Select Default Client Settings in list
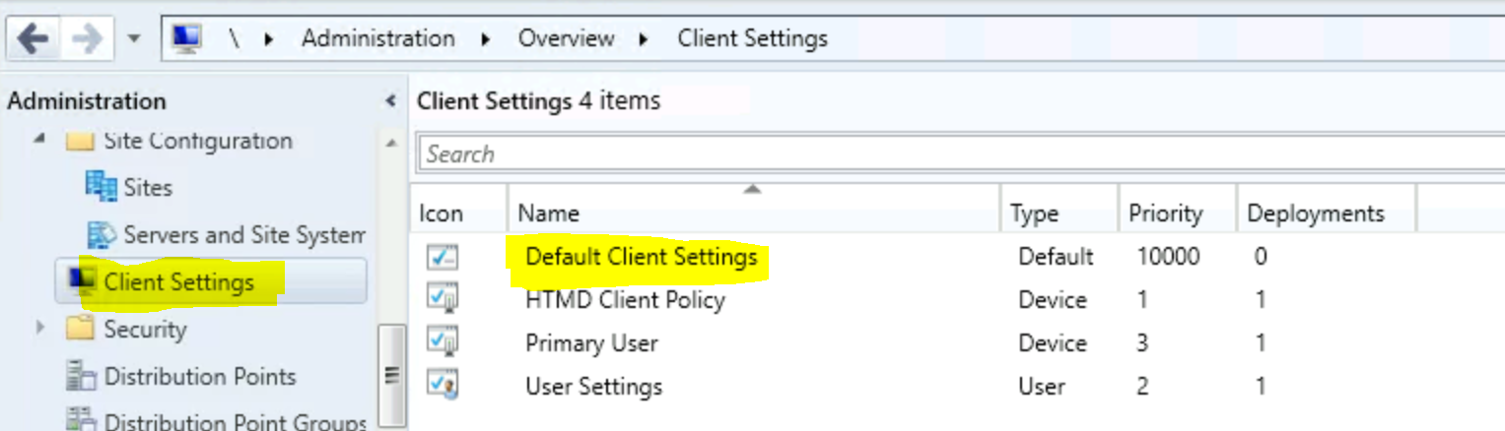The height and width of the screenshot is (431, 1505). 641,257
